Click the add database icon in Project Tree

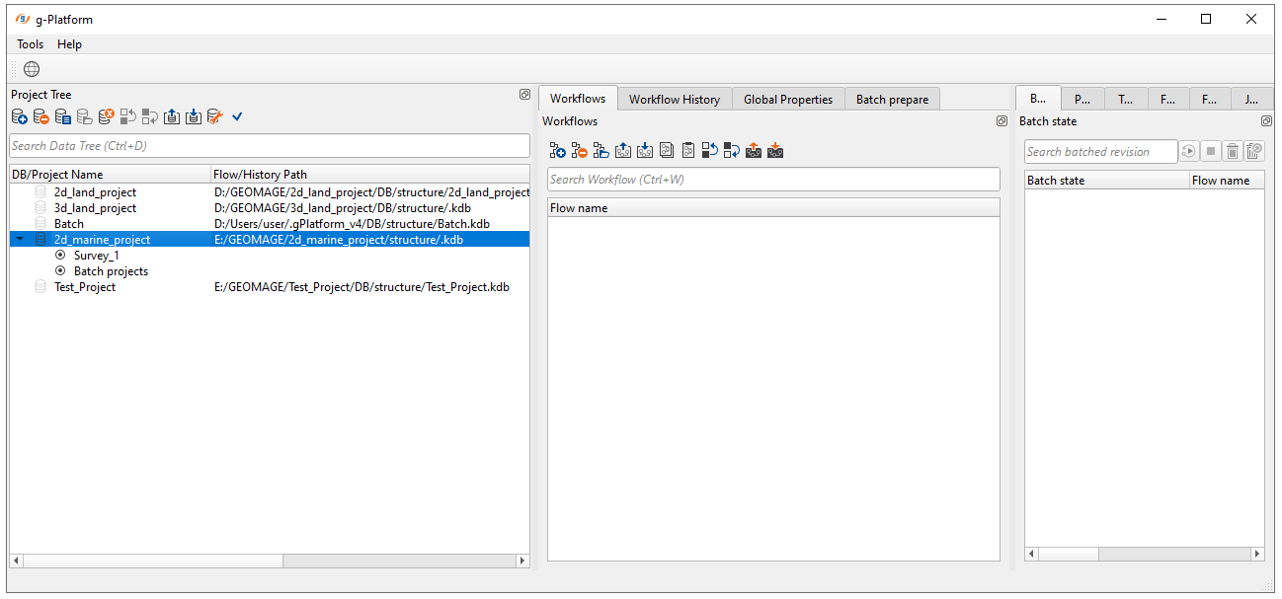[x=20, y=116]
